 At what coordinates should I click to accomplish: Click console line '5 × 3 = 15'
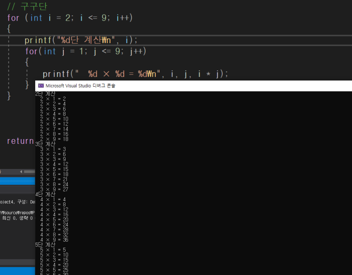coord(54,260)
